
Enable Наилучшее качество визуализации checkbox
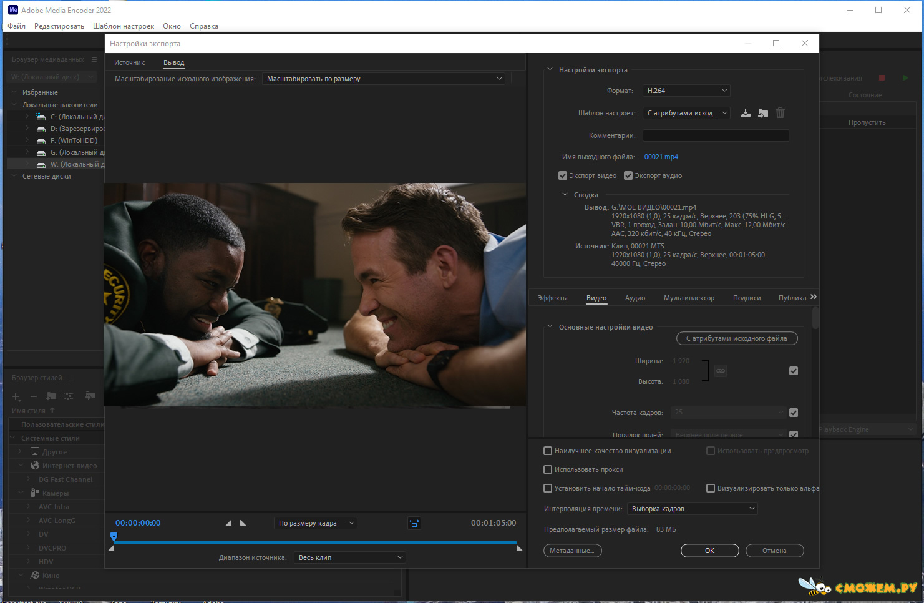(548, 451)
